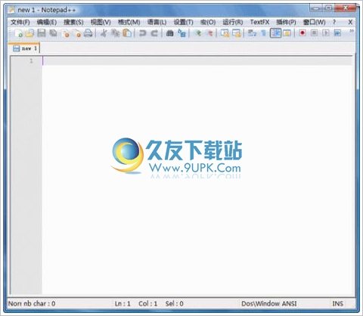Image resolution: width=363 pixels, height=316 pixels.
Task: Save the current document icon
Action: (x=42, y=33)
